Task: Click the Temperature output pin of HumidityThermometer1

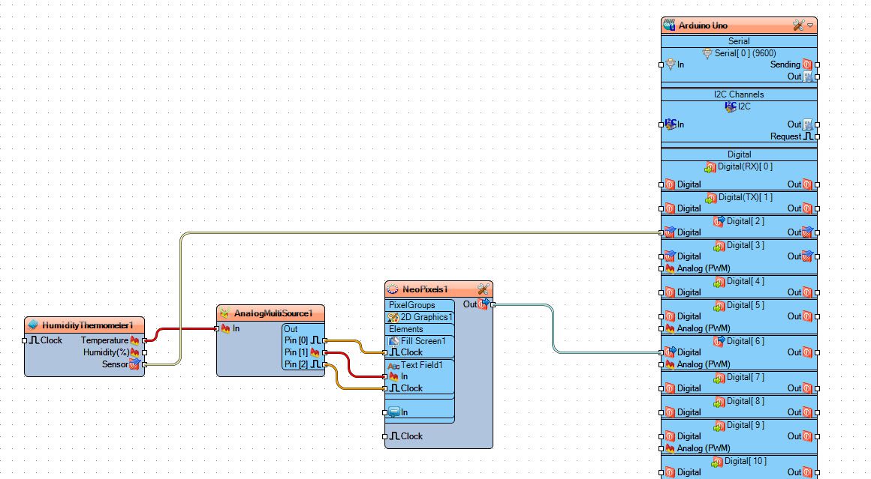Action: click(144, 340)
